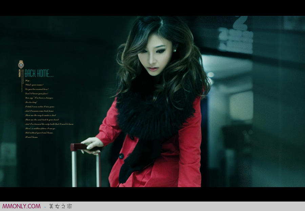
Task: Click the black button on the red coat
Action: [x=121, y=156]
